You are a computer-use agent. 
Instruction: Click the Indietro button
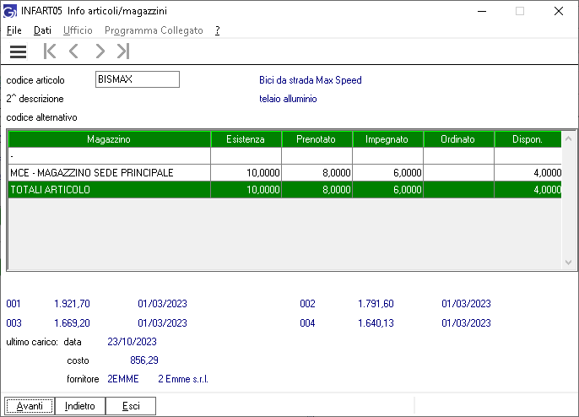79,406
